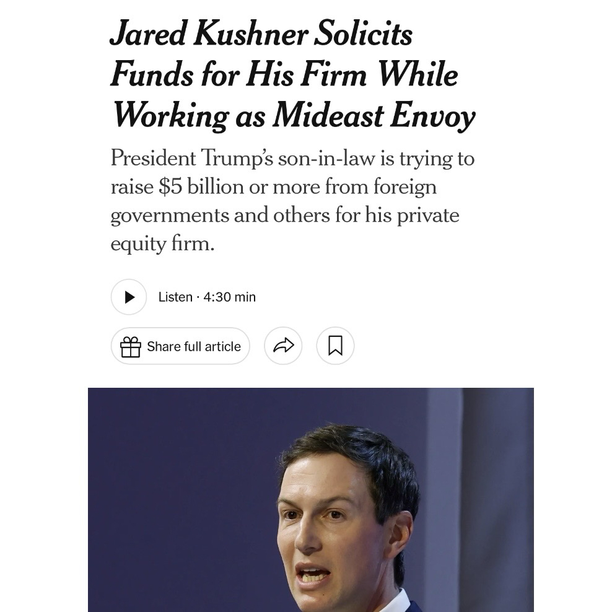Viewport: 612px width, 612px height.
Task: Click the 'equity firm.' text
Action: (162, 244)
